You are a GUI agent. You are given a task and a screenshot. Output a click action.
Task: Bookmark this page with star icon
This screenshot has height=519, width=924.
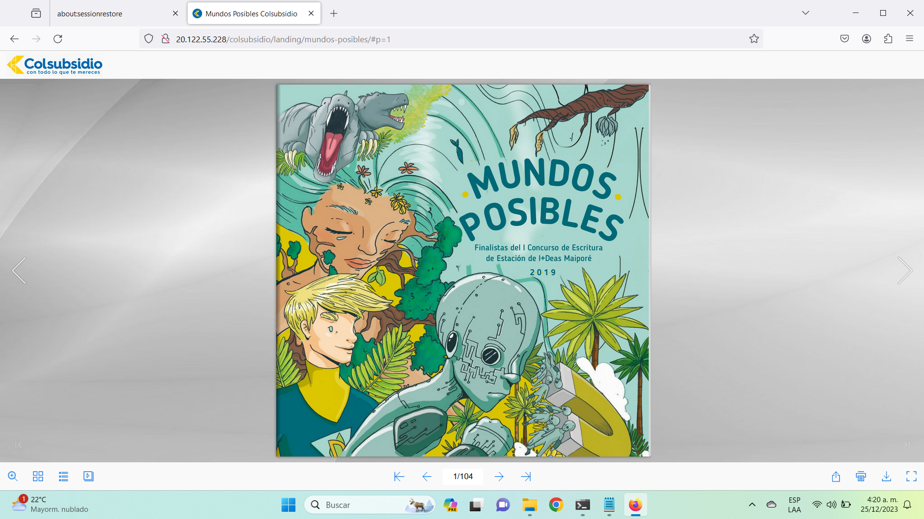754,39
